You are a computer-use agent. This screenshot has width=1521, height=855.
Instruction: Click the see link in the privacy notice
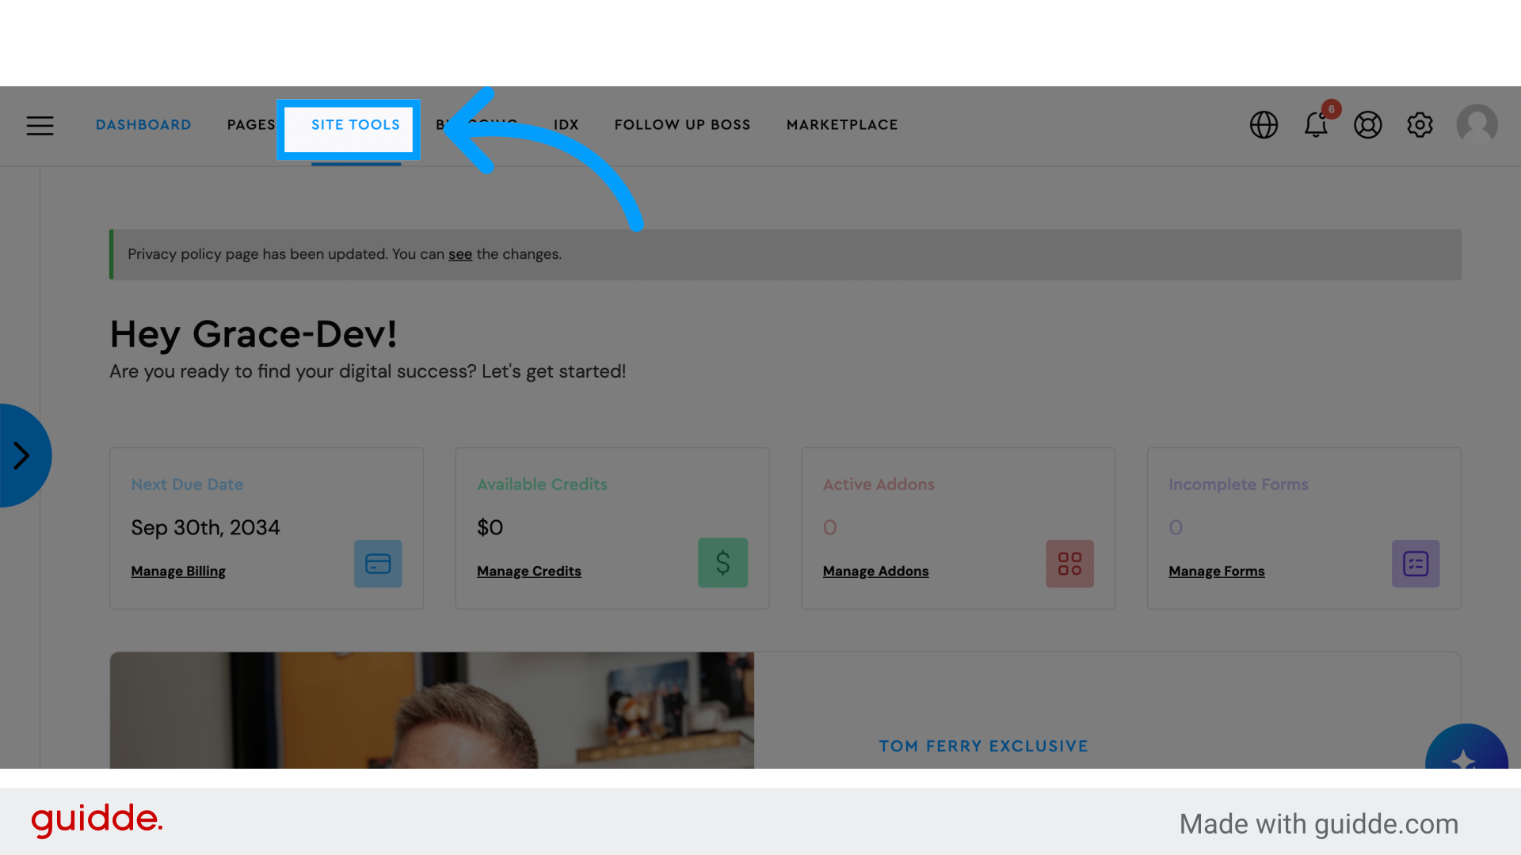[460, 254]
